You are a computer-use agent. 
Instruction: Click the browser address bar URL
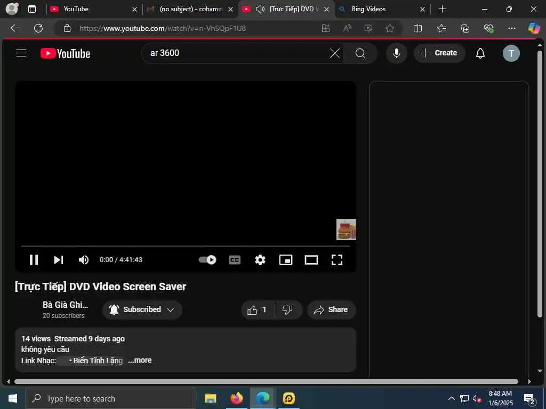click(163, 29)
